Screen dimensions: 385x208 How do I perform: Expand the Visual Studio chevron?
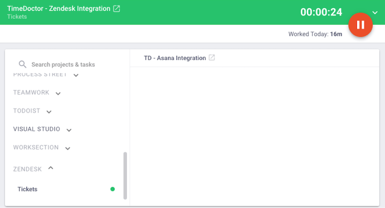tap(69, 130)
